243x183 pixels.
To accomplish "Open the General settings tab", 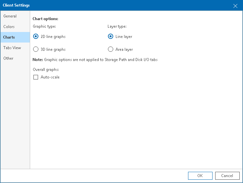I will coord(10,16).
